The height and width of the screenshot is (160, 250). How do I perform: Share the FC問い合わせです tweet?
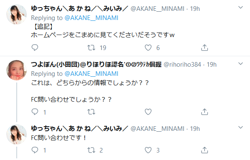(204, 150)
